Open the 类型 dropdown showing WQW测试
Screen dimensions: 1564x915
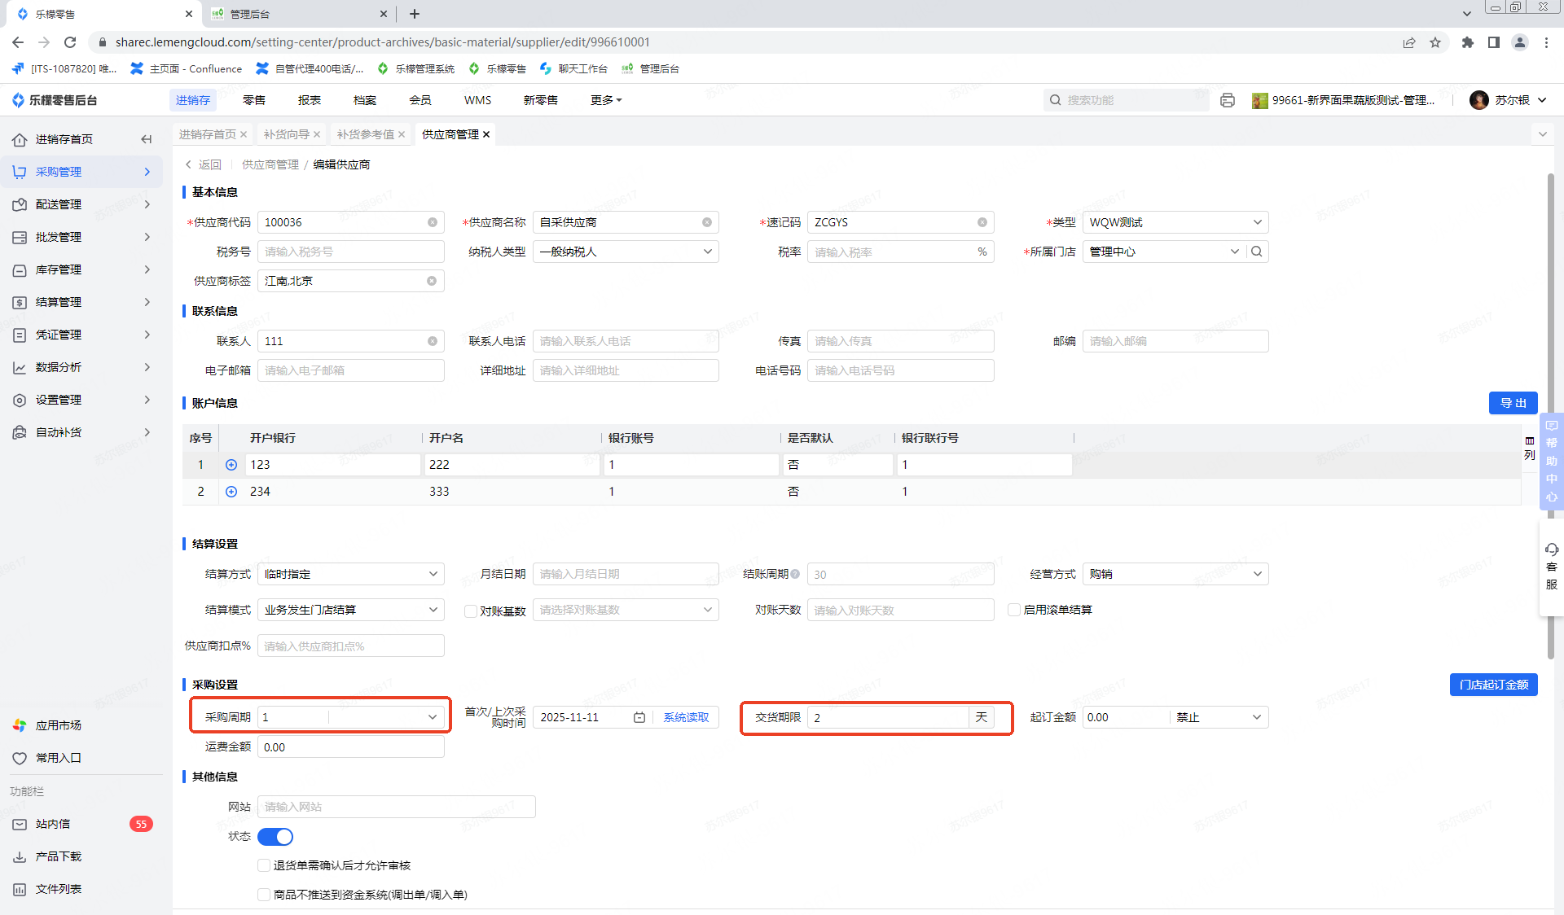[x=1175, y=222]
